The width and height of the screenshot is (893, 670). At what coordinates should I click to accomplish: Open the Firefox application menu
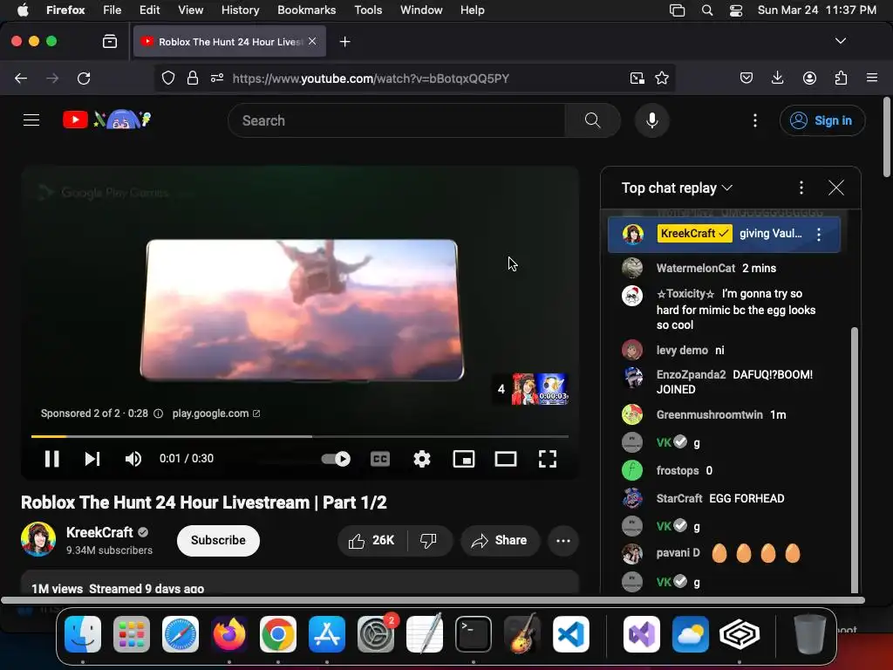click(872, 78)
